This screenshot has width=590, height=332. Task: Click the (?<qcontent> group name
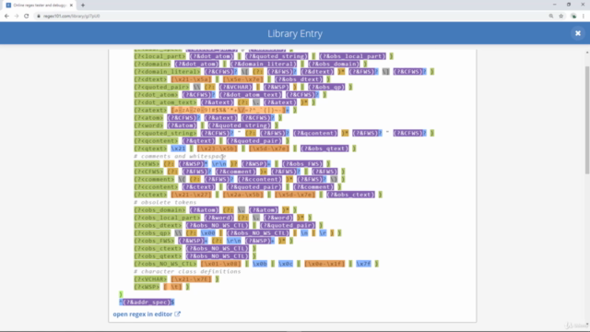point(156,141)
